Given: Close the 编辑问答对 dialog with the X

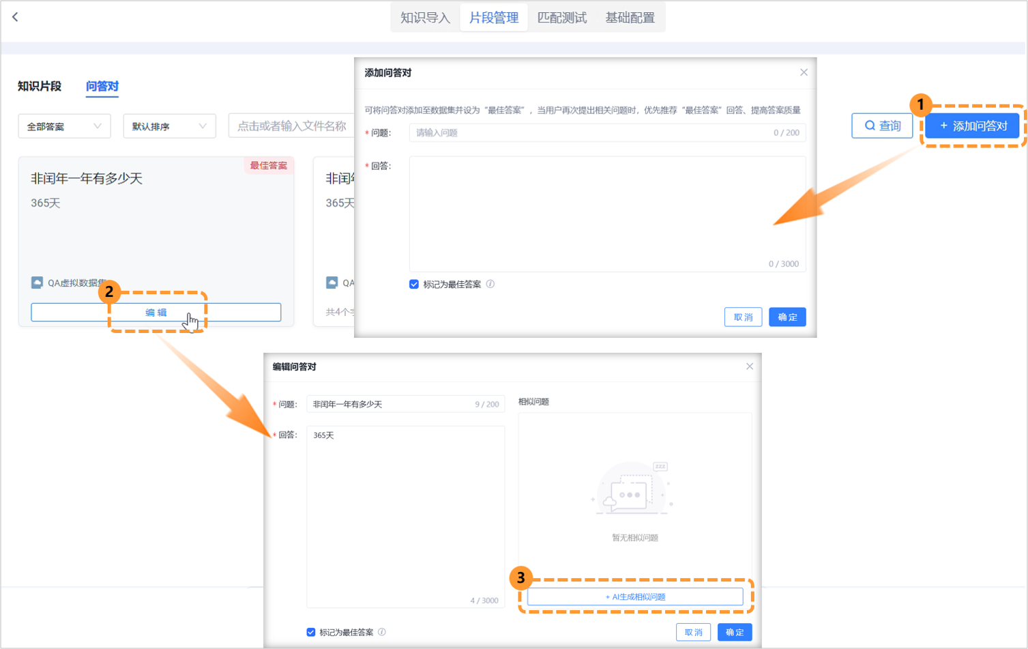Looking at the screenshot, I should (x=749, y=366).
